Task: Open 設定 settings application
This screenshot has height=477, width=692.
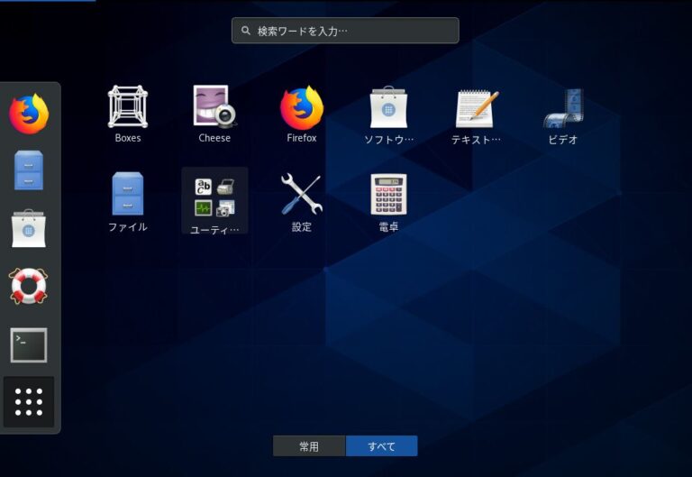Action: point(302,201)
